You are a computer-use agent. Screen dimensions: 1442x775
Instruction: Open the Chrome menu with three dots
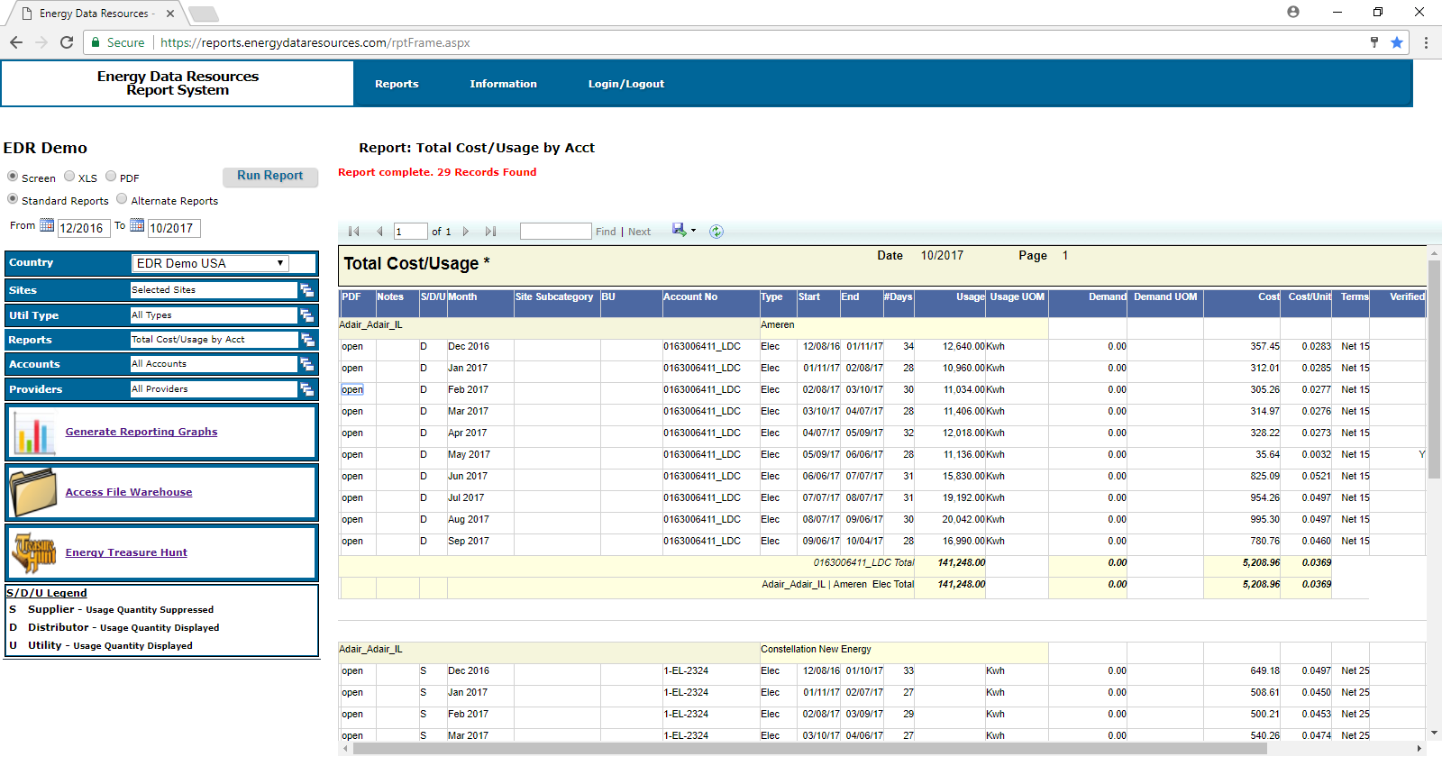(1426, 42)
